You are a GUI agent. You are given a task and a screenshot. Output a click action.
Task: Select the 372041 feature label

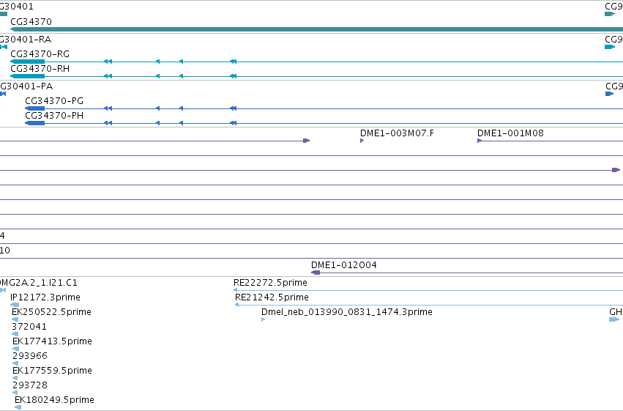(x=29, y=327)
